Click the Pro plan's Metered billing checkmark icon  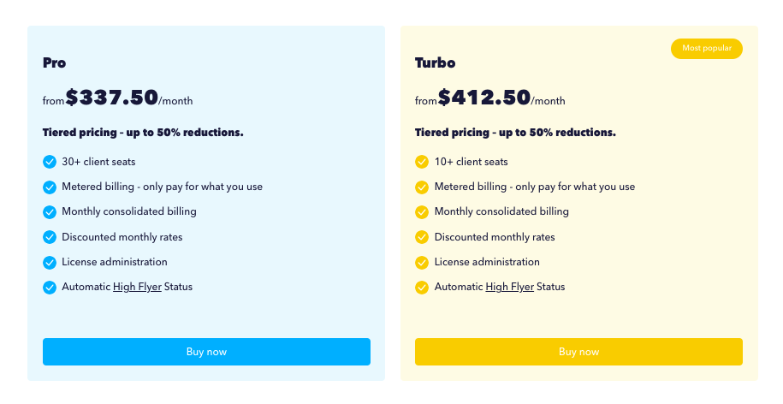point(50,187)
